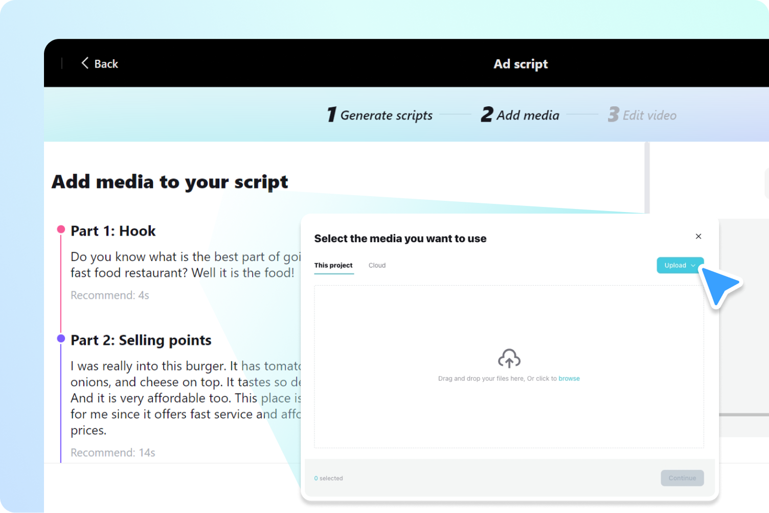Jump to step 3 Edit video
The image size is (769, 513).
click(642, 115)
